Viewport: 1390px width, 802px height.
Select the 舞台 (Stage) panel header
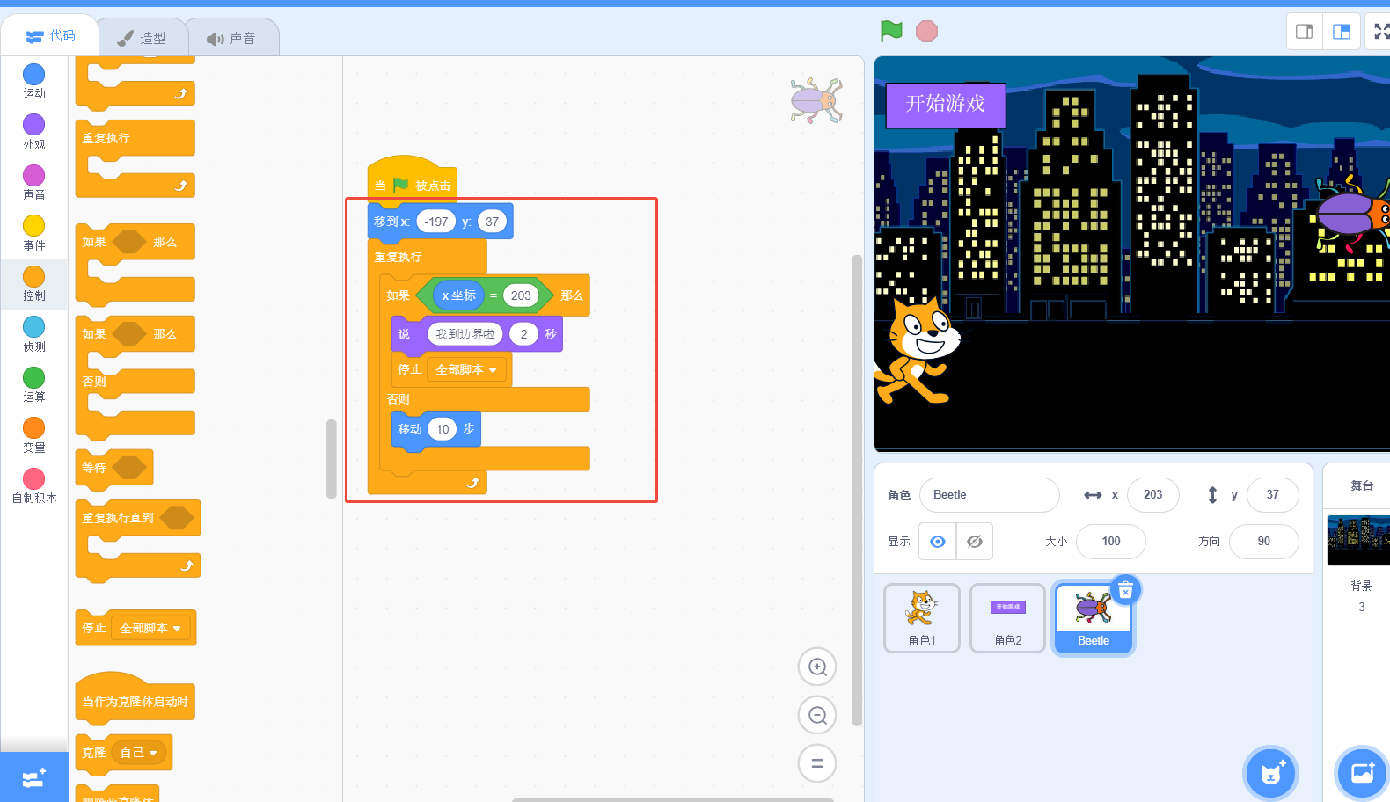click(x=1362, y=485)
